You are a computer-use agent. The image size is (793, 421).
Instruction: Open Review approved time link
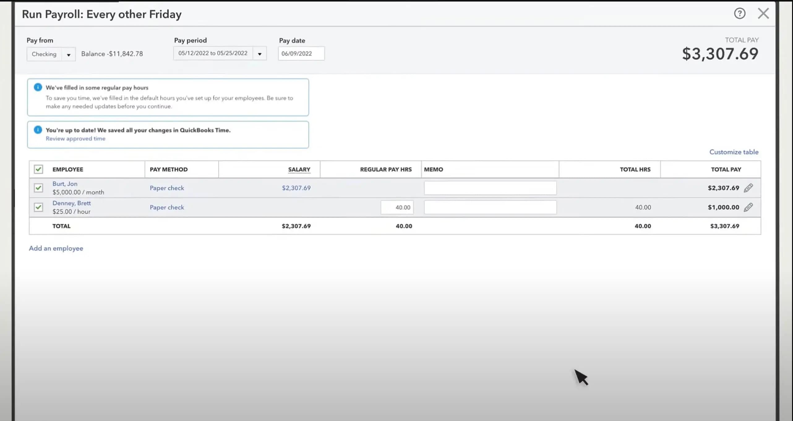point(75,139)
